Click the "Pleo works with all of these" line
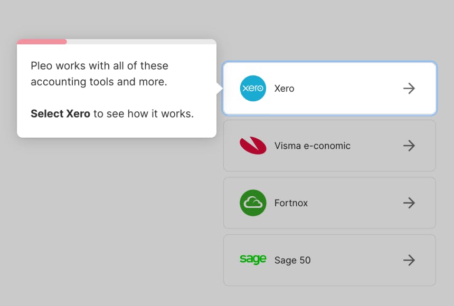Viewport: 454px width, 306px height. click(99, 66)
